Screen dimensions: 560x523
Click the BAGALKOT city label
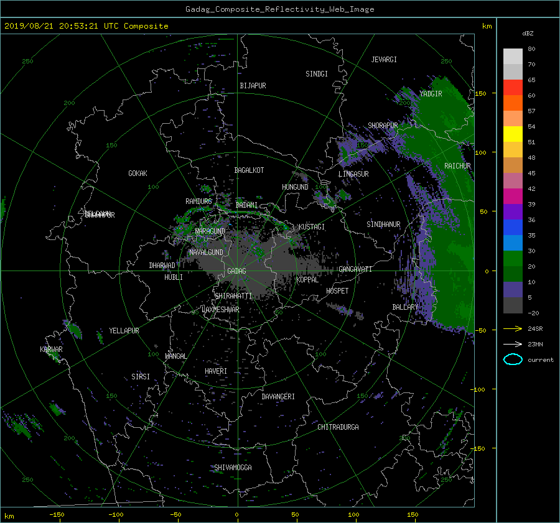pos(249,170)
